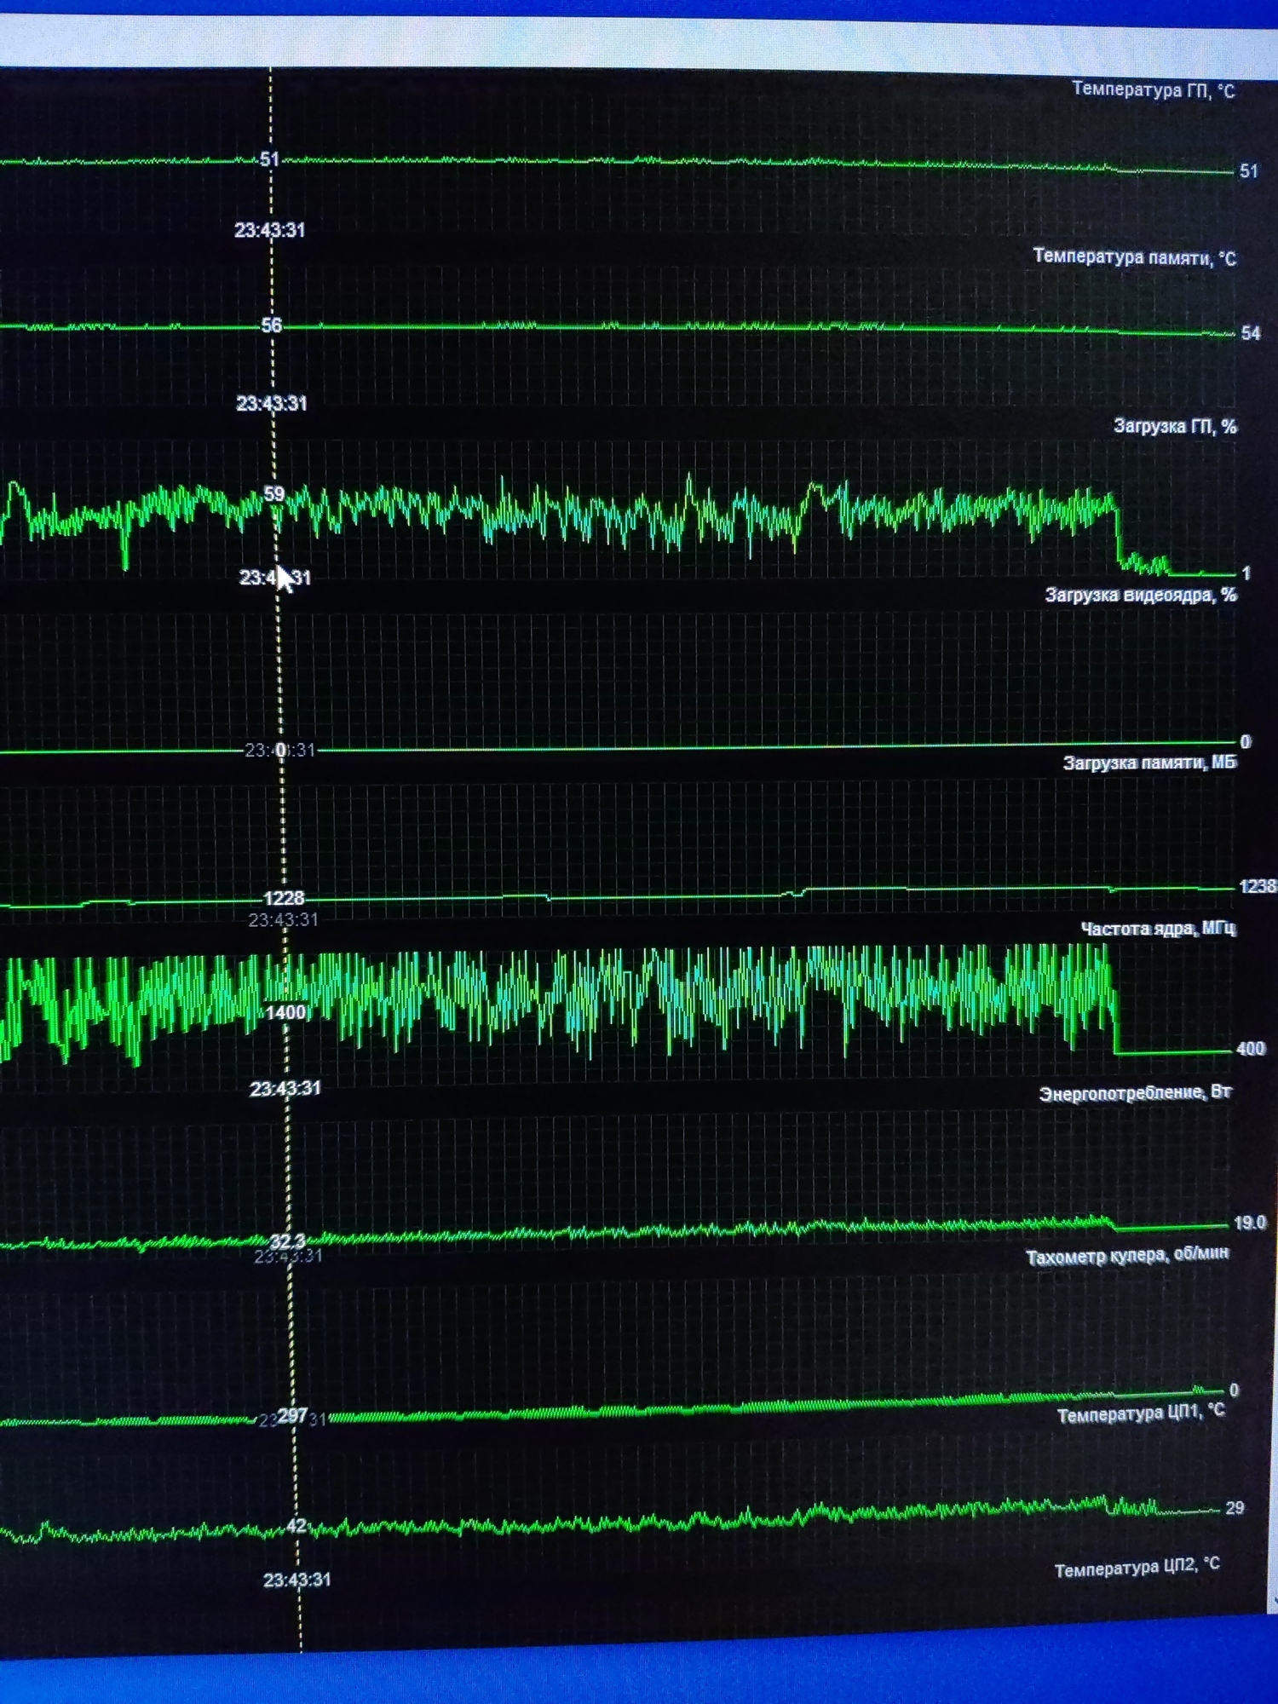Viewport: 1278px width, 1704px height.
Task: Click the 23:43:31 timestamp under GPU temperature readout
Action: coord(270,230)
